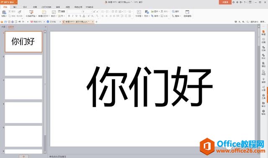Switch to the Insert ribbon tab

[x=15, y=7]
